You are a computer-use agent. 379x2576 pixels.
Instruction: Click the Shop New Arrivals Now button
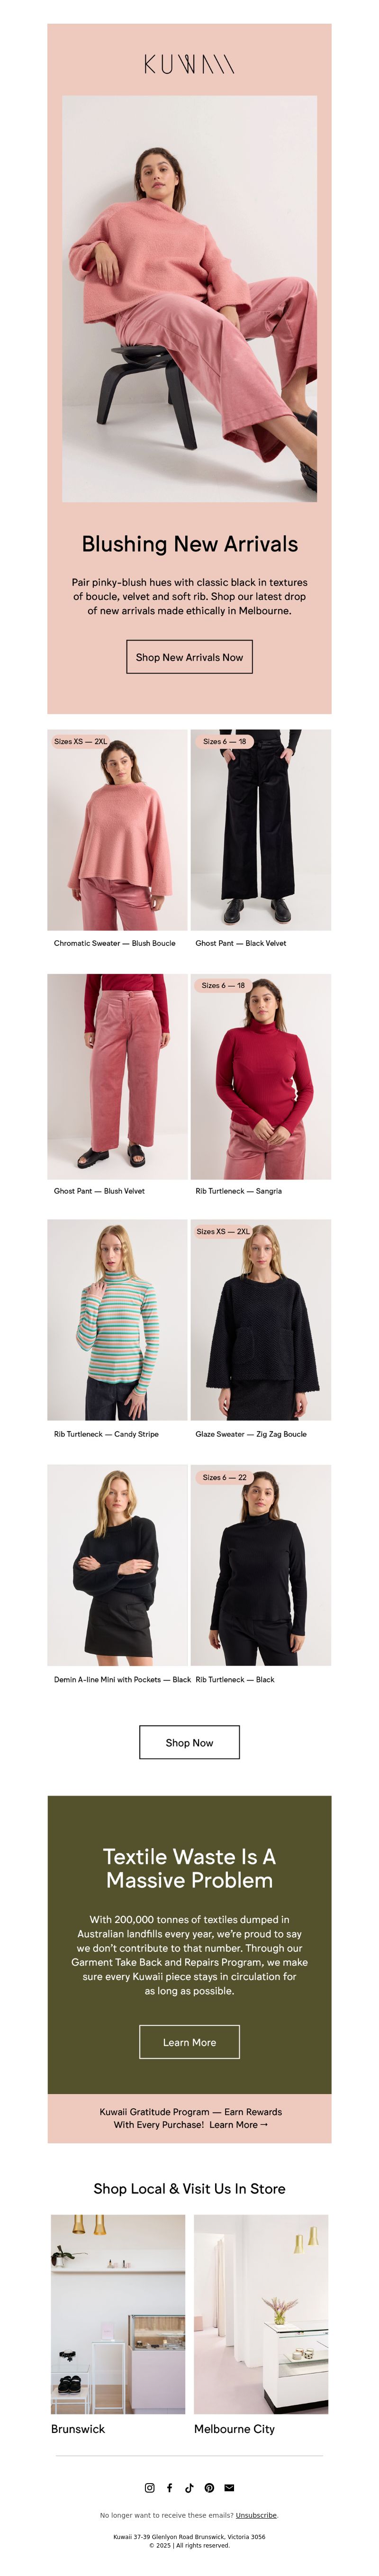(x=189, y=657)
